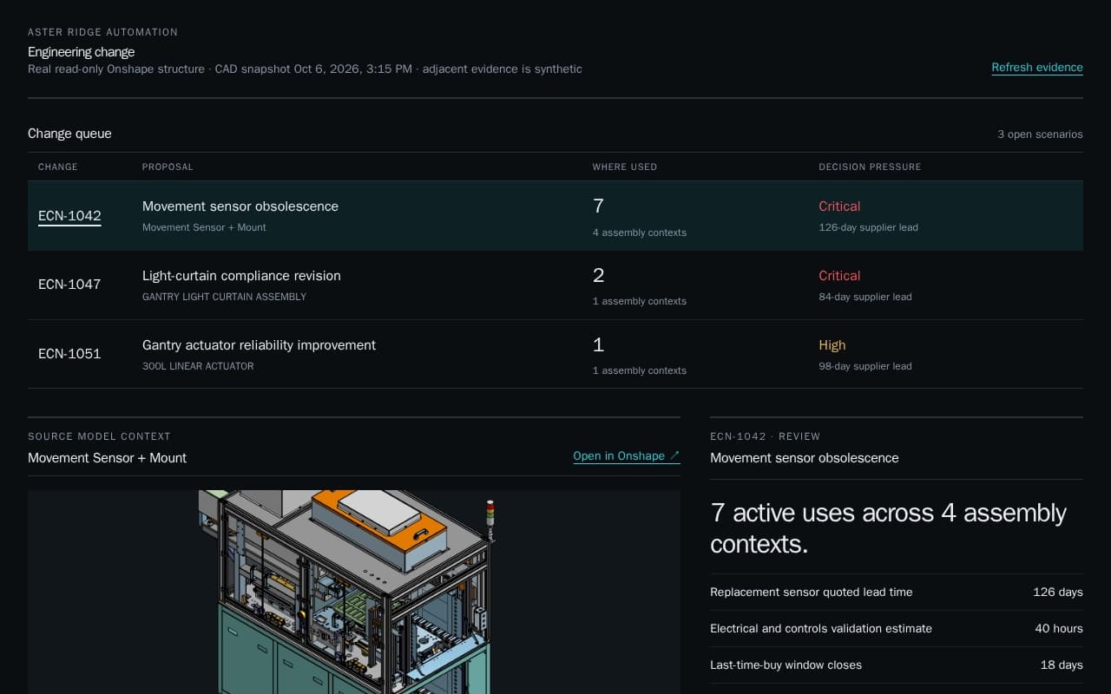Click the 40 hours value
Viewport: 1111px width, 694px height.
(1059, 628)
